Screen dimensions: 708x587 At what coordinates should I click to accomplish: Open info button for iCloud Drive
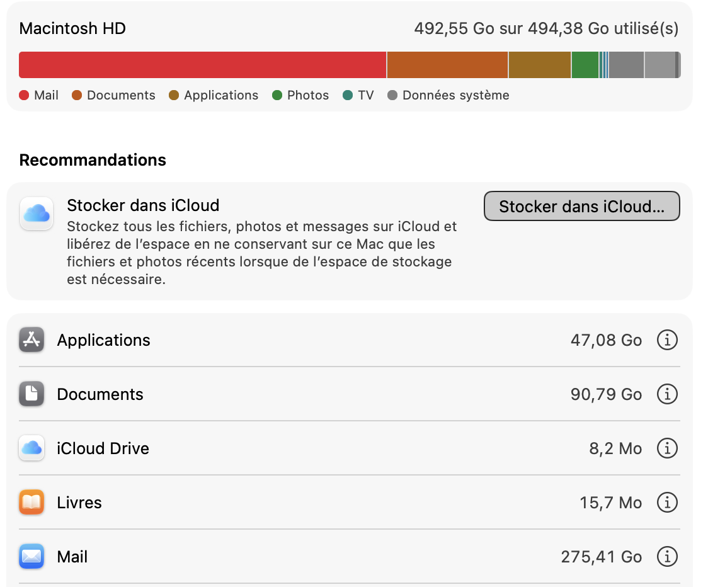(667, 448)
